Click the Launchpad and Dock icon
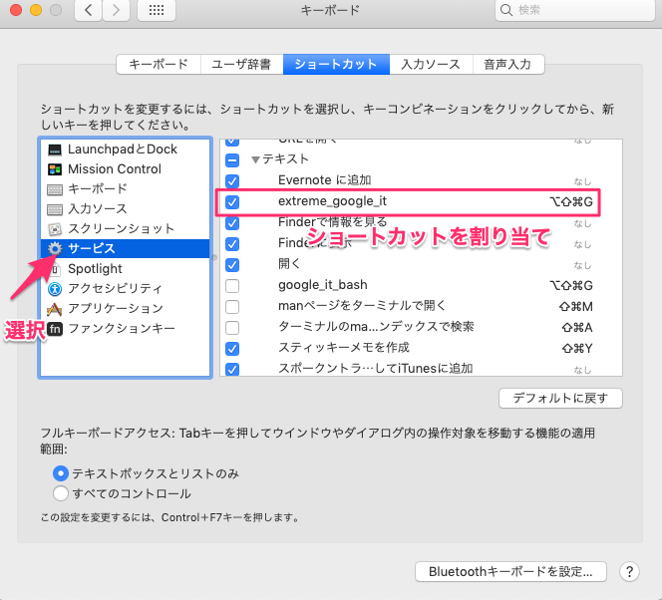This screenshot has width=662, height=600. 55,150
